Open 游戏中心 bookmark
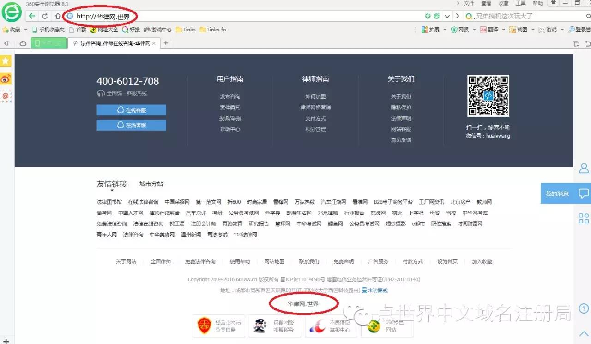Screen dimensions: 591x344 (x=158, y=30)
